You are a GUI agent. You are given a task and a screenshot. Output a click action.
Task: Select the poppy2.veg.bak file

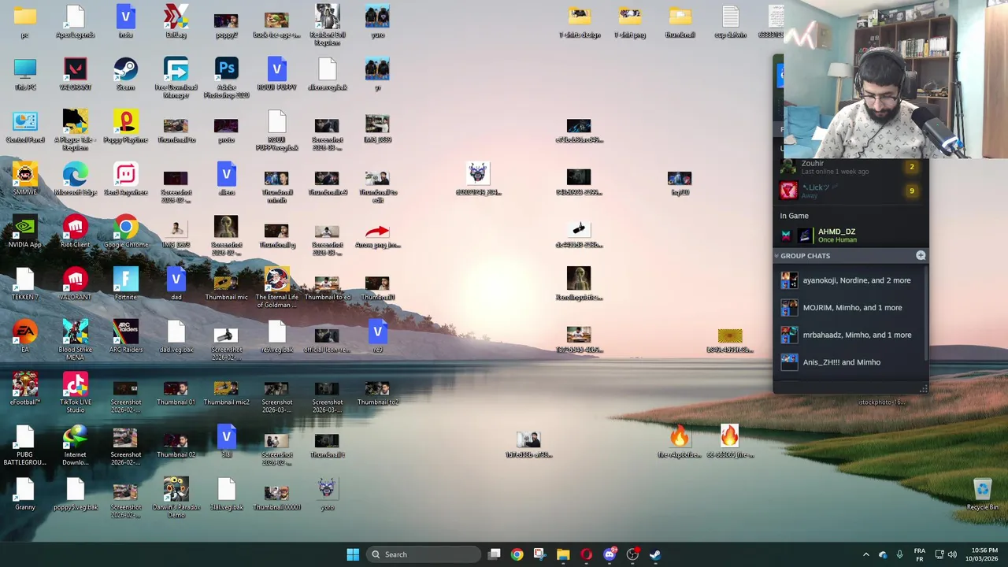tap(75, 494)
